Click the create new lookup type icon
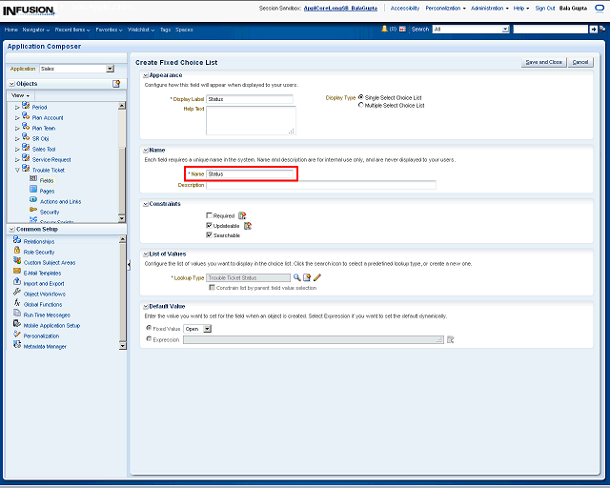The image size is (610, 488). pyautogui.click(x=306, y=276)
